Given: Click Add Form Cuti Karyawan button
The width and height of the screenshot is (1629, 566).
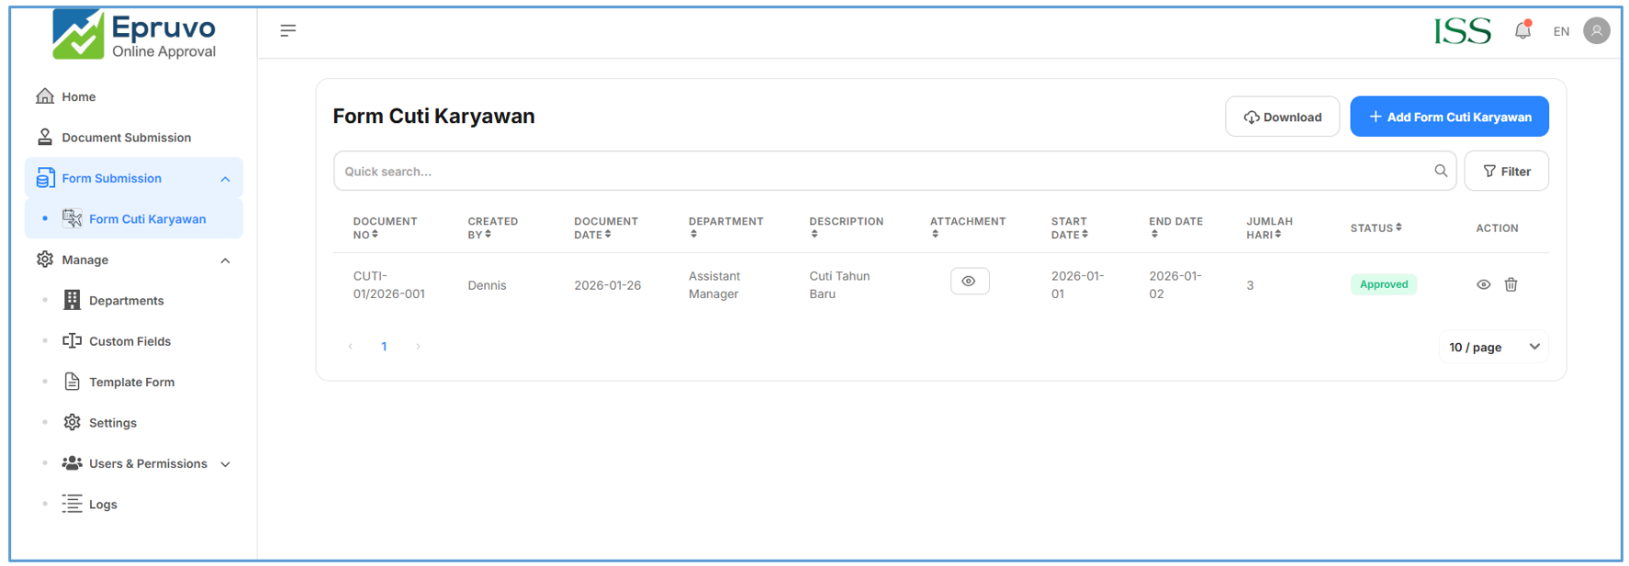Looking at the screenshot, I should tap(1448, 117).
